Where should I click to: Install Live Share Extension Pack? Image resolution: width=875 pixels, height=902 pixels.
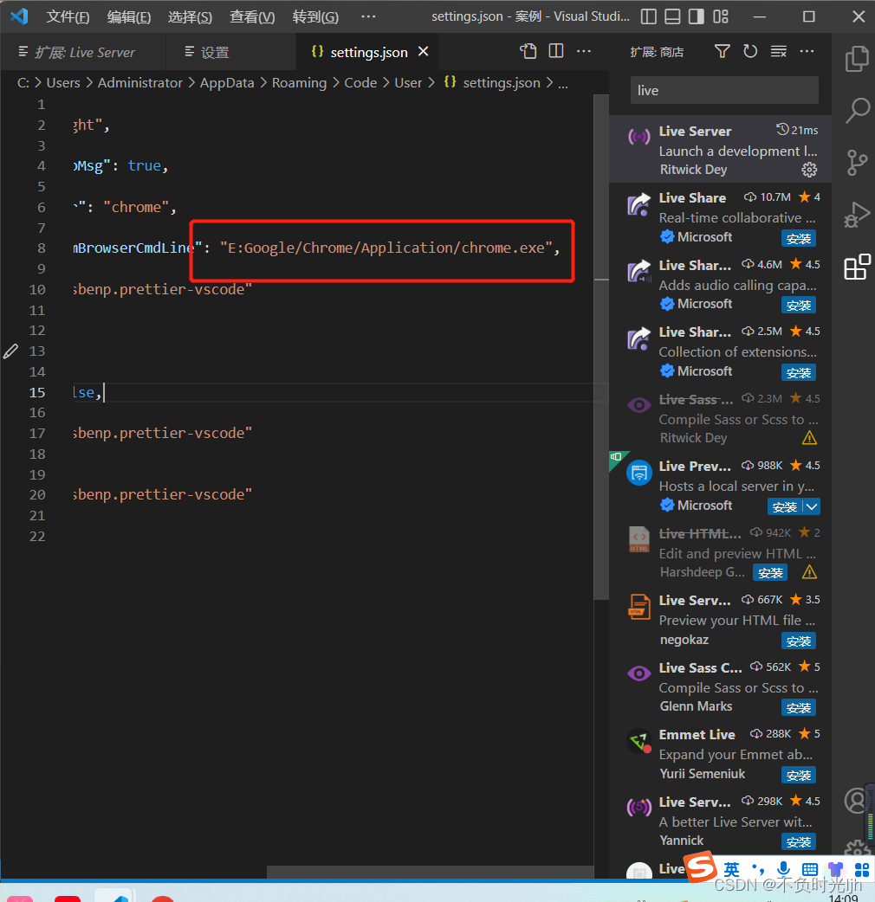[x=799, y=373]
